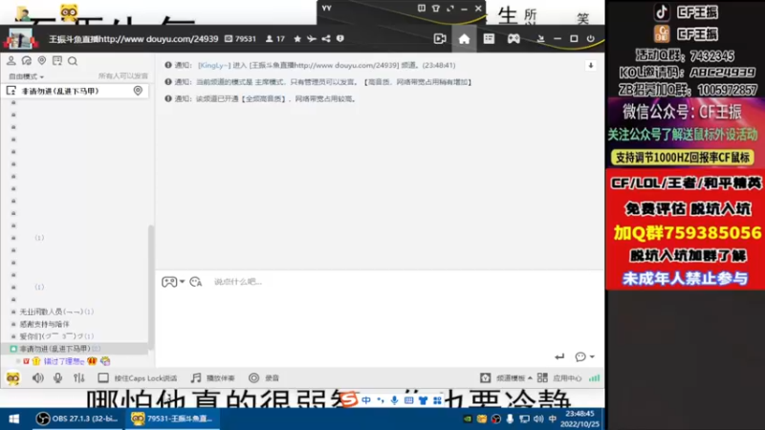Open the Sogou toolbox grid icon
This screenshot has width=765, height=430.
pos(437,400)
